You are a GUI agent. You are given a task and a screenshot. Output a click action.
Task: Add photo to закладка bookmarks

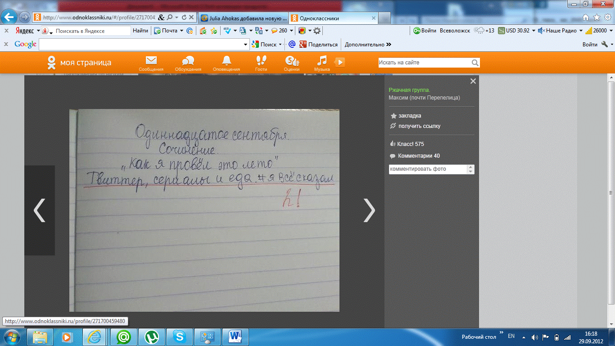(409, 116)
